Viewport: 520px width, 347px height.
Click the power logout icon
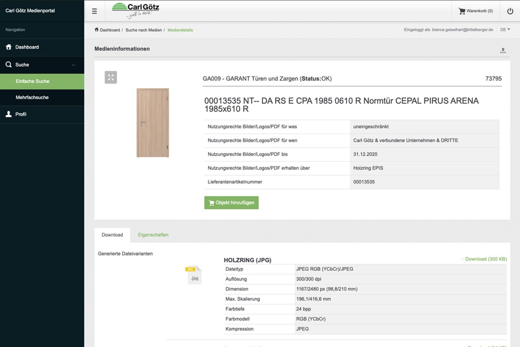coord(510,11)
